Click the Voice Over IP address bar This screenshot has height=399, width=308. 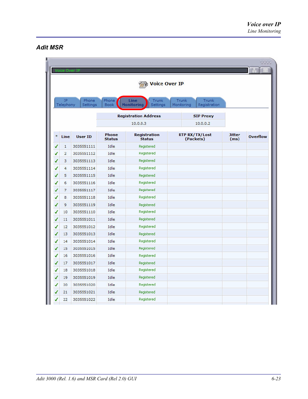coord(149,70)
